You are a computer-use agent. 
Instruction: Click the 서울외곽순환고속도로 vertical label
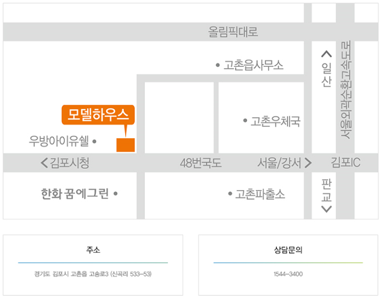pos(346,90)
